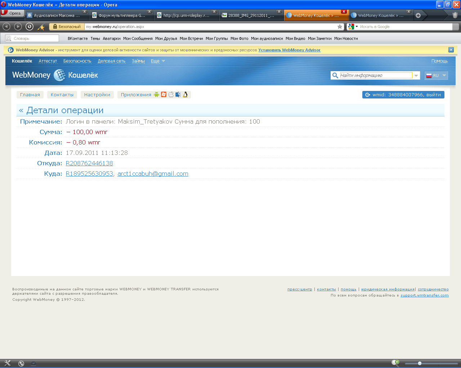This screenshot has height=368, width=461.
Task: Open Настройки tab
Action: click(97, 95)
